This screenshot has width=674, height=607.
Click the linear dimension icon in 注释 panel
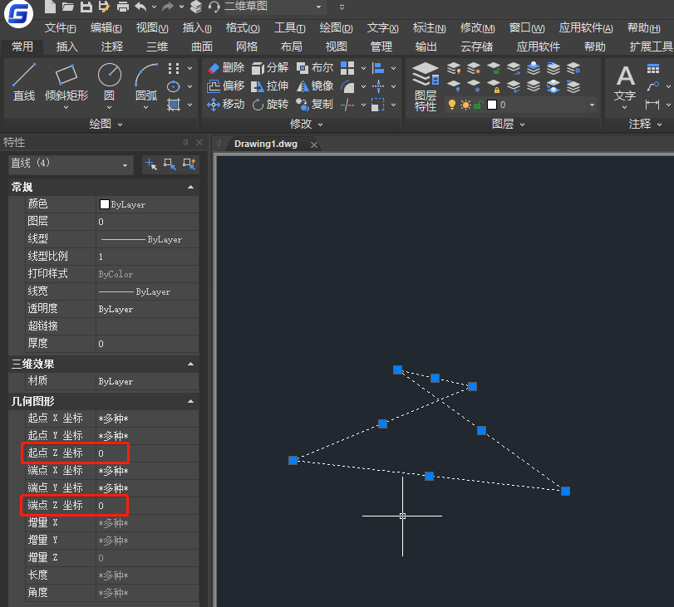point(652,105)
